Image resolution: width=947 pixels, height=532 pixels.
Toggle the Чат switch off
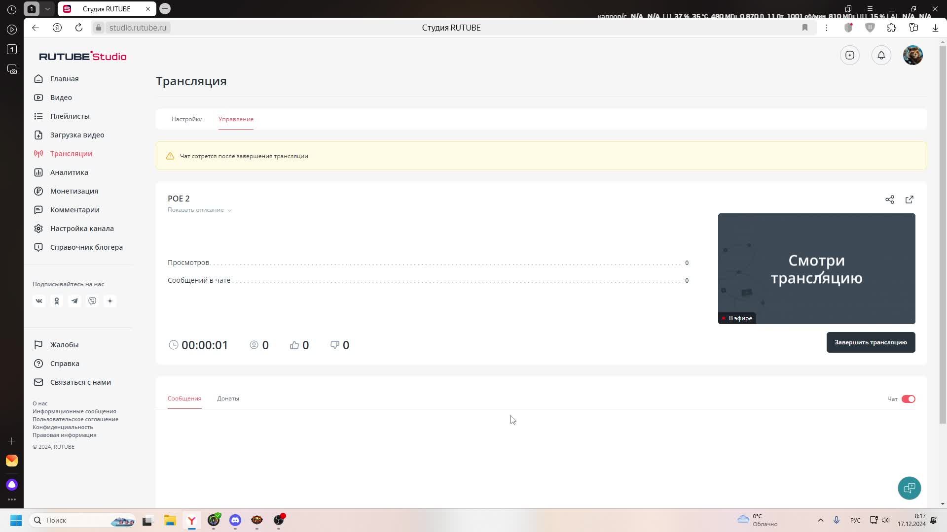click(x=908, y=399)
